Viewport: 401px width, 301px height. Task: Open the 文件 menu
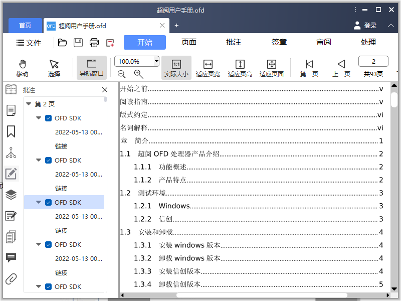point(29,43)
